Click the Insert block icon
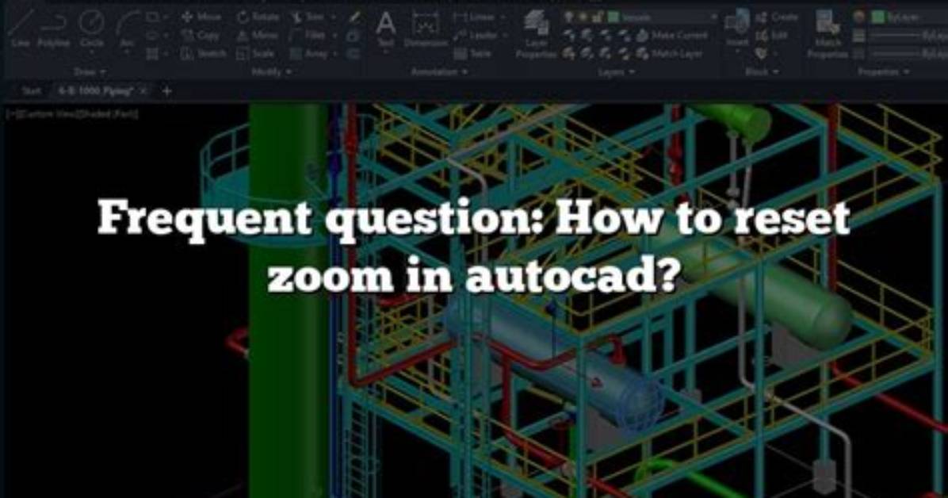 click(737, 29)
